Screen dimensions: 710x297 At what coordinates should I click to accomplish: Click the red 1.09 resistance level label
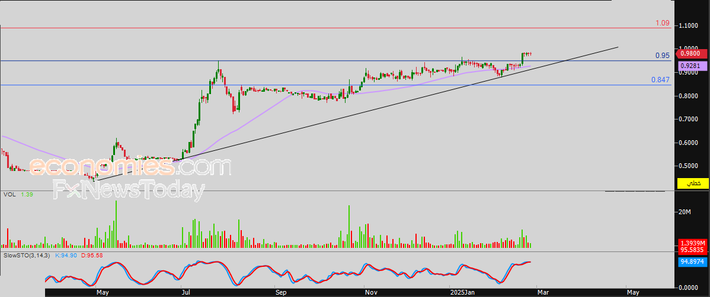click(x=663, y=22)
